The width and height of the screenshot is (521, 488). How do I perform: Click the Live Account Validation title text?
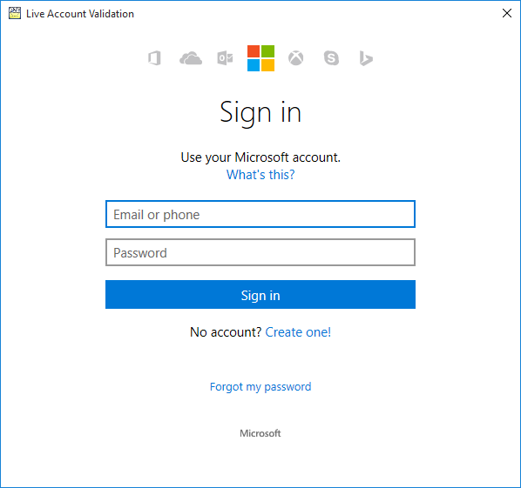pos(80,14)
